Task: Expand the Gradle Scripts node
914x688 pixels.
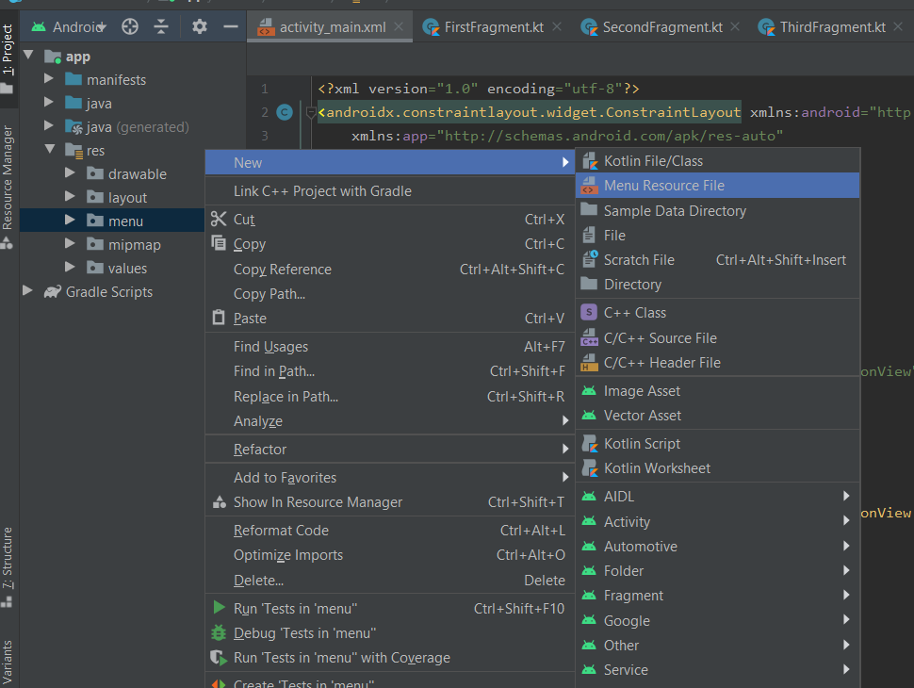Action: click(27, 291)
